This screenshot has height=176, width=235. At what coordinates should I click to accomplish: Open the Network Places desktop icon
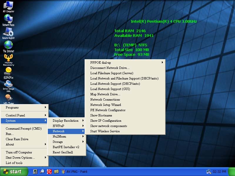tap(8, 19)
